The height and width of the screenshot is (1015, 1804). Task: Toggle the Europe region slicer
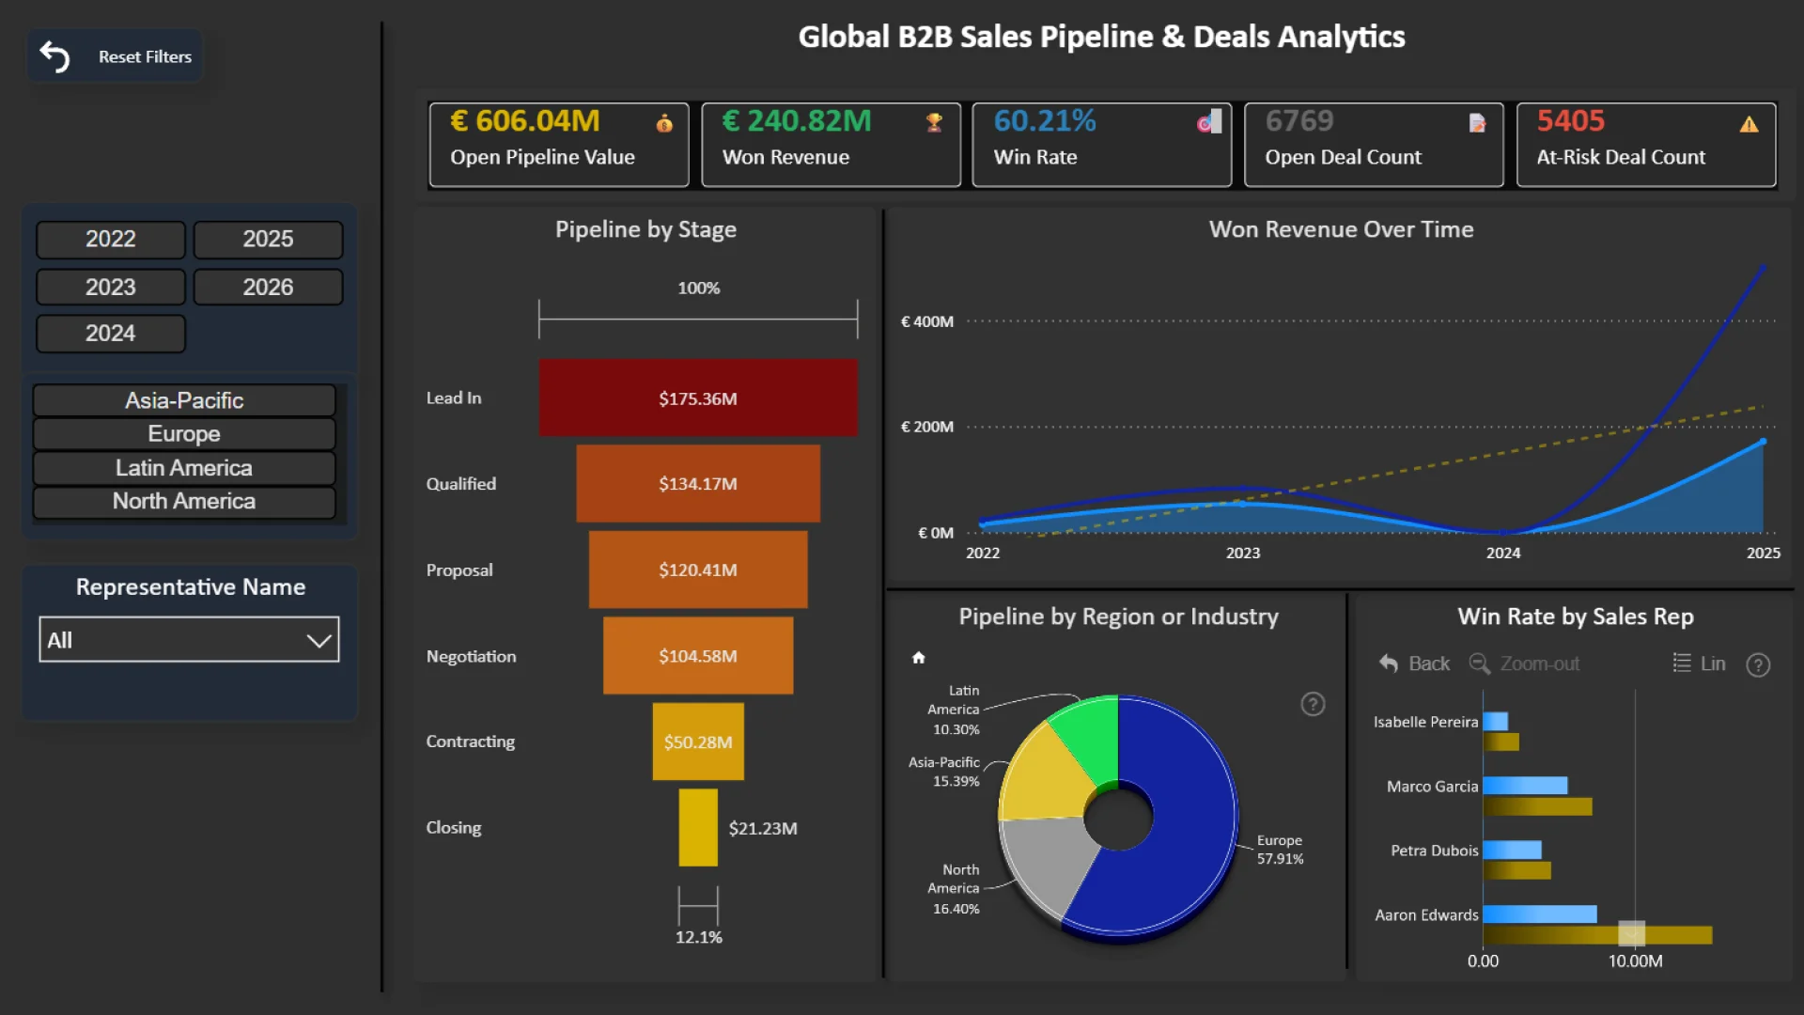coord(184,434)
